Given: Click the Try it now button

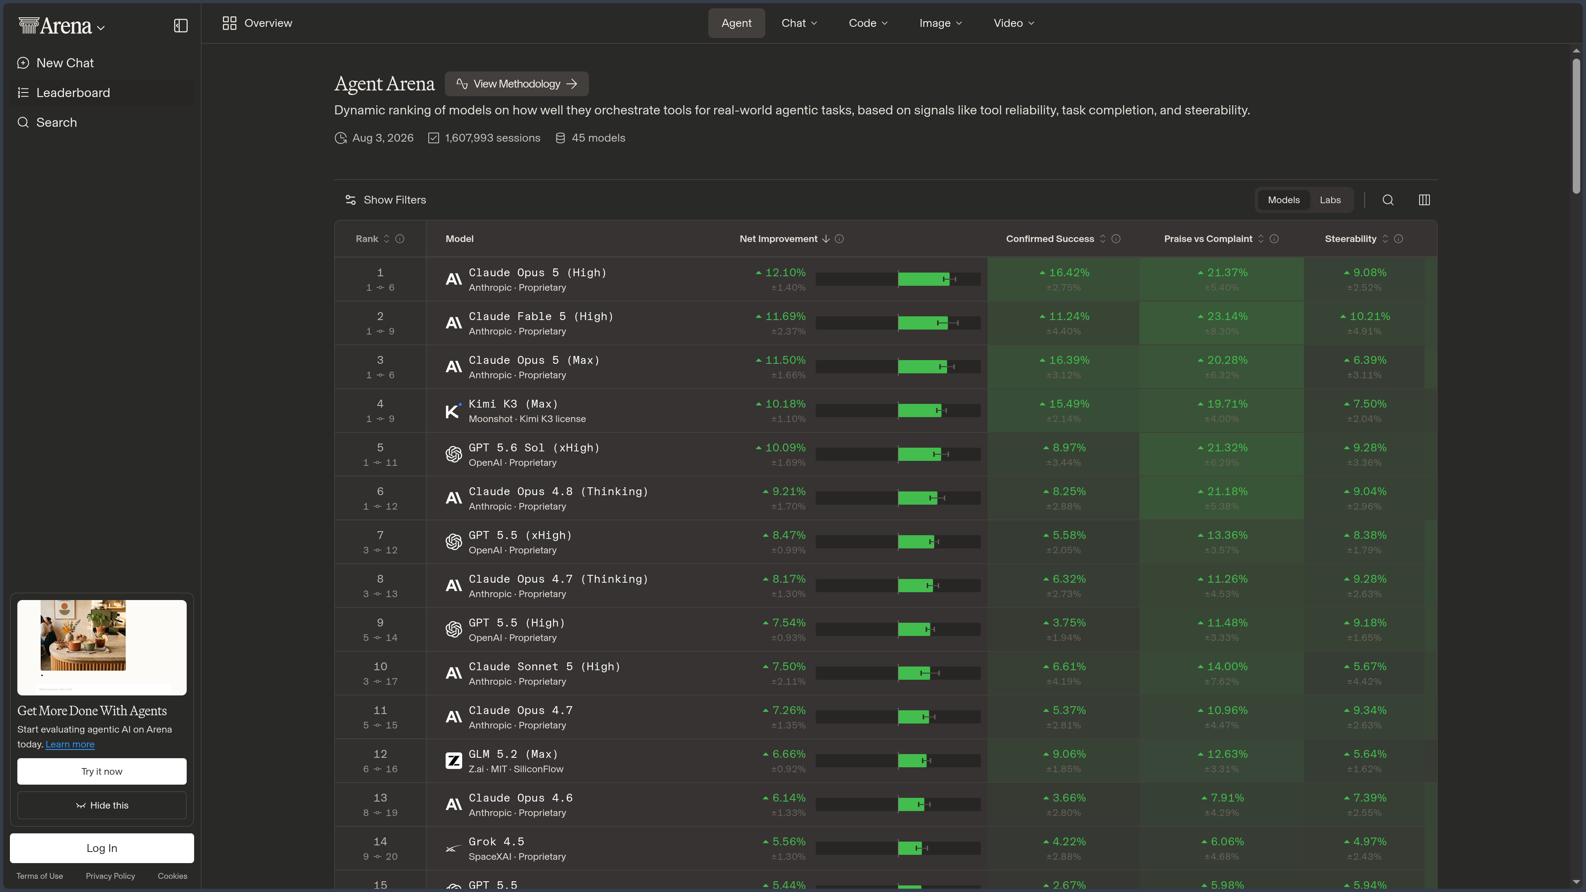Looking at the screenshot, I should pyautogui.click(x=102, y=771).
